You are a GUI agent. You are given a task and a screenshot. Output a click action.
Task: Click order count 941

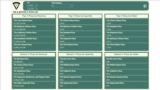(108, 86)
